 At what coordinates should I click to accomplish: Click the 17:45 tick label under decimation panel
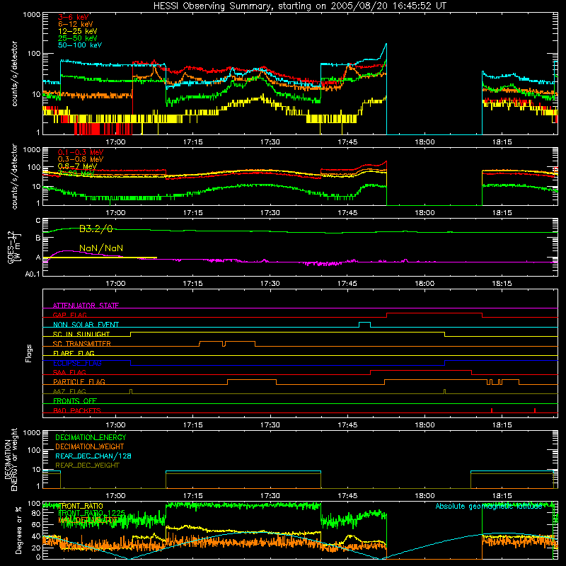(347, 496)
